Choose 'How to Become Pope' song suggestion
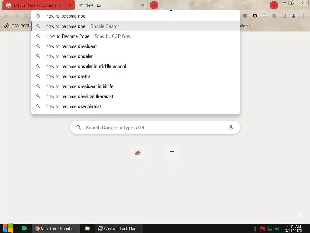The height and width of the screenshot is (233, 310). pyautogui.click(x=136, y=36)
